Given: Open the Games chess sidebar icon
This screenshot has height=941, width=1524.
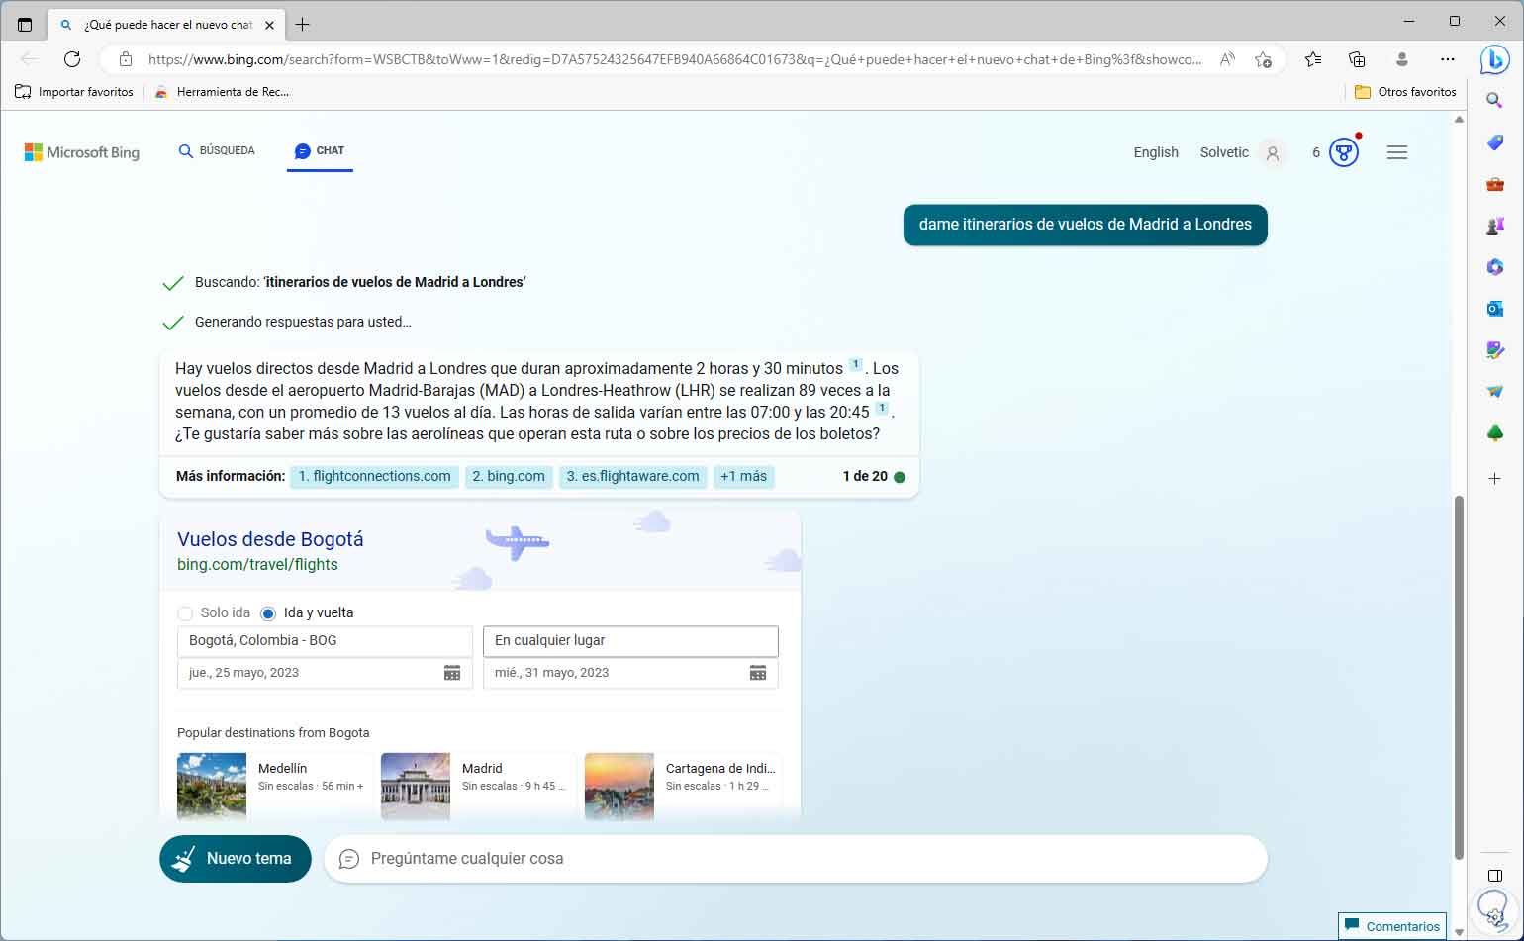Looking at the screenshot, I should [x=1494, y=226].
